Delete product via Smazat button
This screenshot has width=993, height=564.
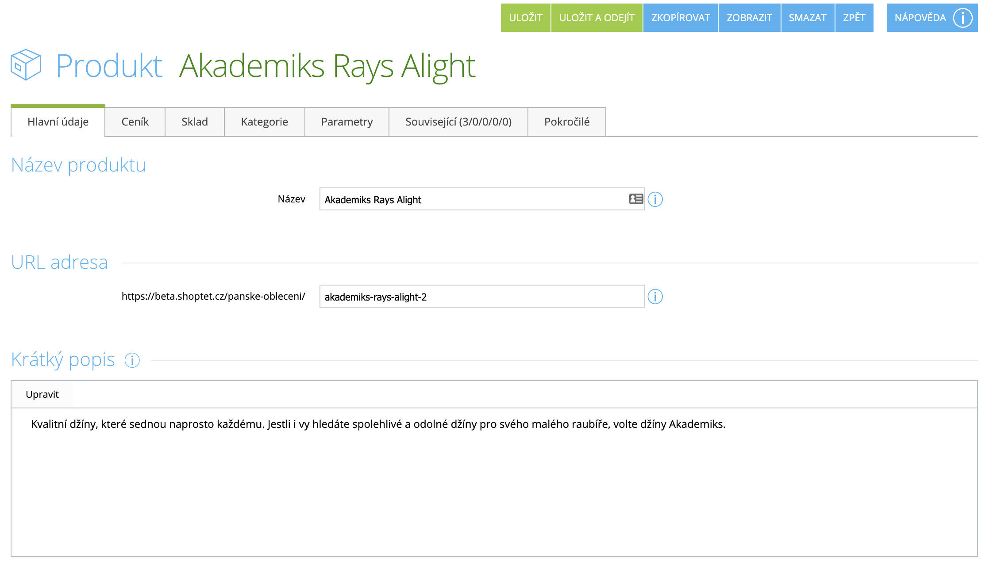click(x=808, y=18)
